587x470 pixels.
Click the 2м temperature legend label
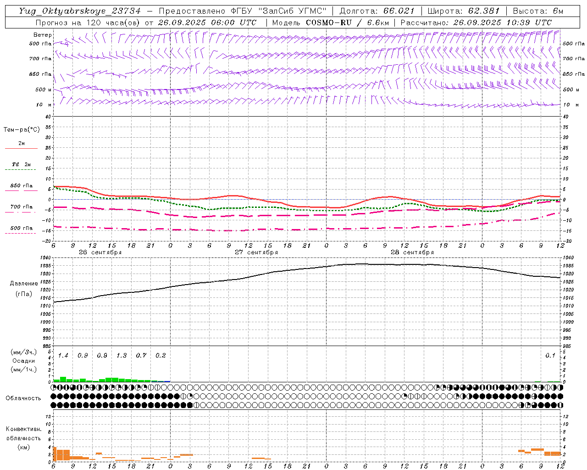click(x=22, y=143)
